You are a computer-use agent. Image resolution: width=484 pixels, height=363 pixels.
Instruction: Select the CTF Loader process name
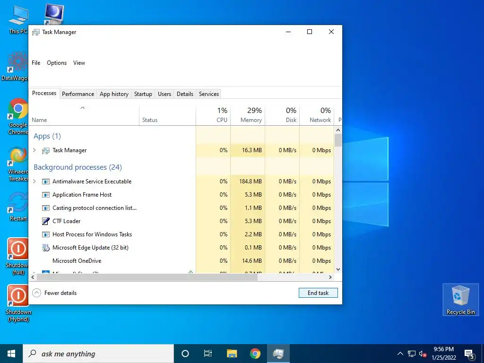pos(66,221)
